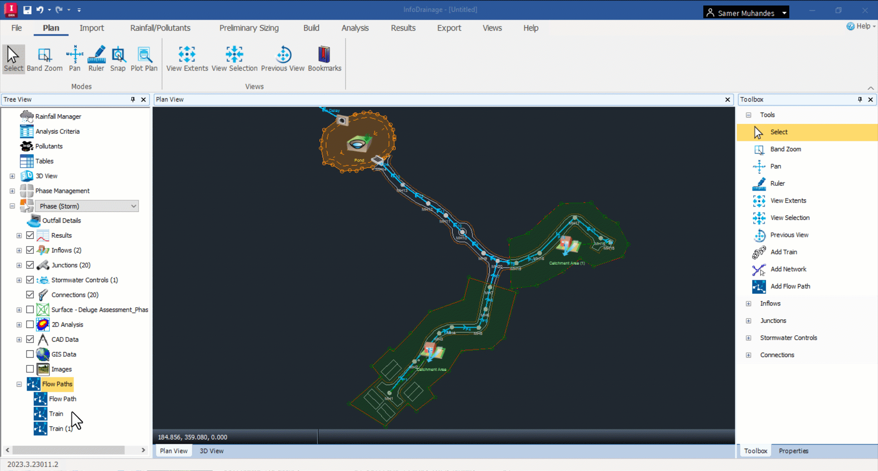Choose the Band Zoom ribbon tool

click(x=44, y=59)
